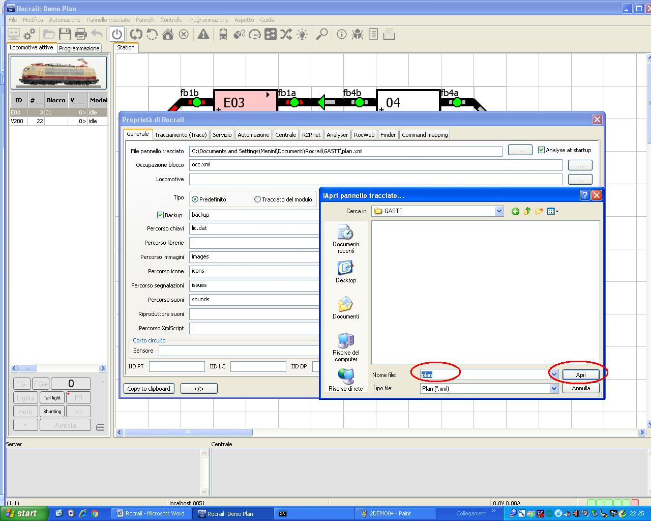Open the locomotive train toolbar icon

click(223, 34)
